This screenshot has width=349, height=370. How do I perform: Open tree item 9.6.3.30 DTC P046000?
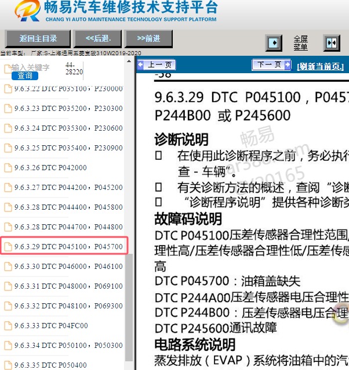click(68, 267)
